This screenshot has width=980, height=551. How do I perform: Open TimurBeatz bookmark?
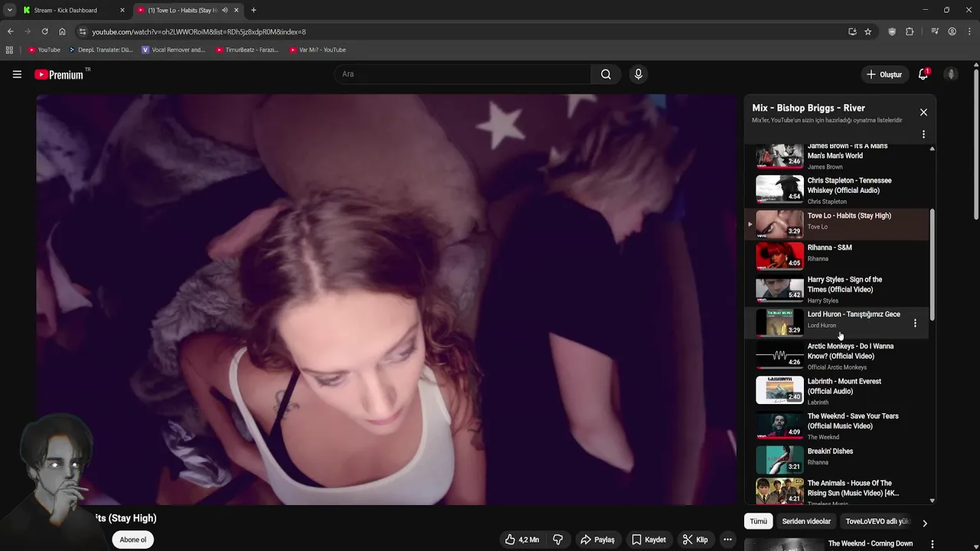247,50
